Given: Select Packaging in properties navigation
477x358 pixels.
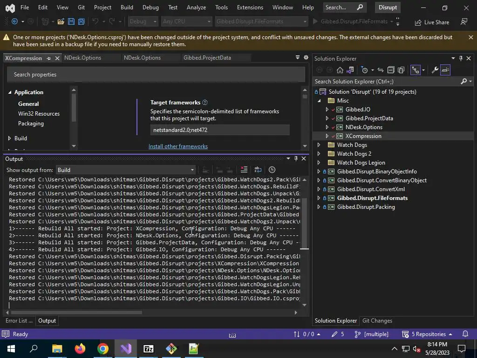Looking at the screenshot, I should [x=31, y=123].
